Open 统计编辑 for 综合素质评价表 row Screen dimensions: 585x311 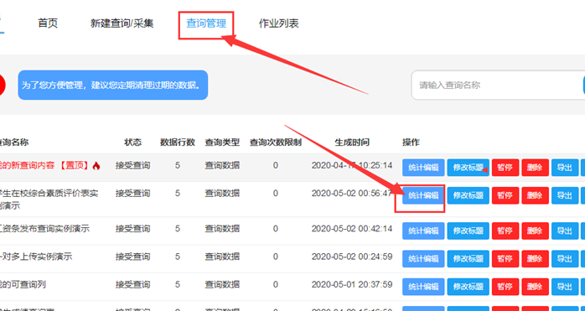pos(423,195)
